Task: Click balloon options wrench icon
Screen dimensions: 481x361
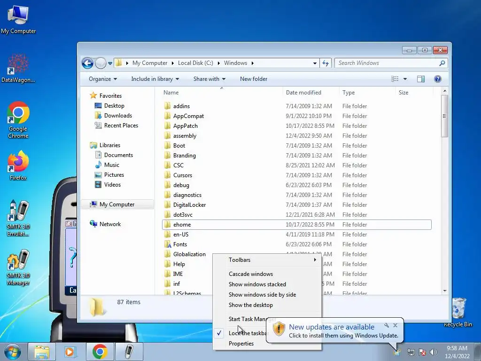Action: point(387,325)
